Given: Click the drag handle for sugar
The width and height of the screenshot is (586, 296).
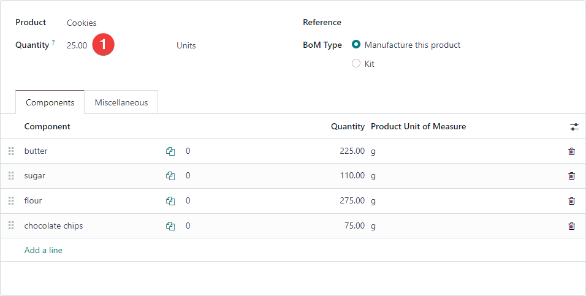Looking at the screenshot, I should point(11,176).
